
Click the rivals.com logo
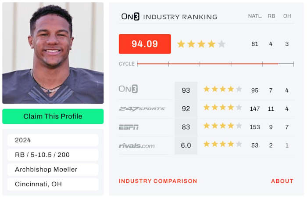[x=136, y=145]
